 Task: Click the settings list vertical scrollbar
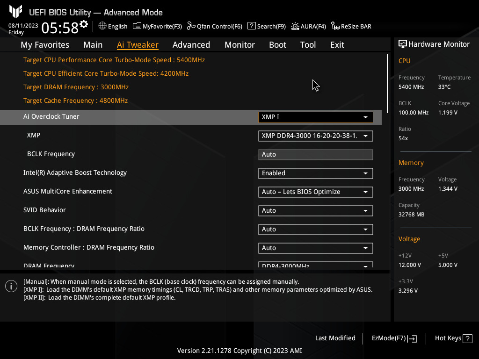point(387,84)
